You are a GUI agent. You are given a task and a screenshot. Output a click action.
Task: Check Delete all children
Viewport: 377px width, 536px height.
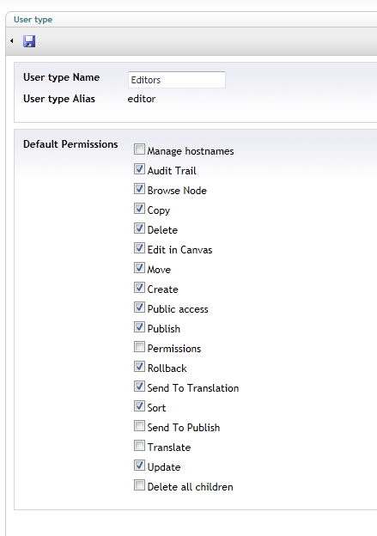pos(139,485)
